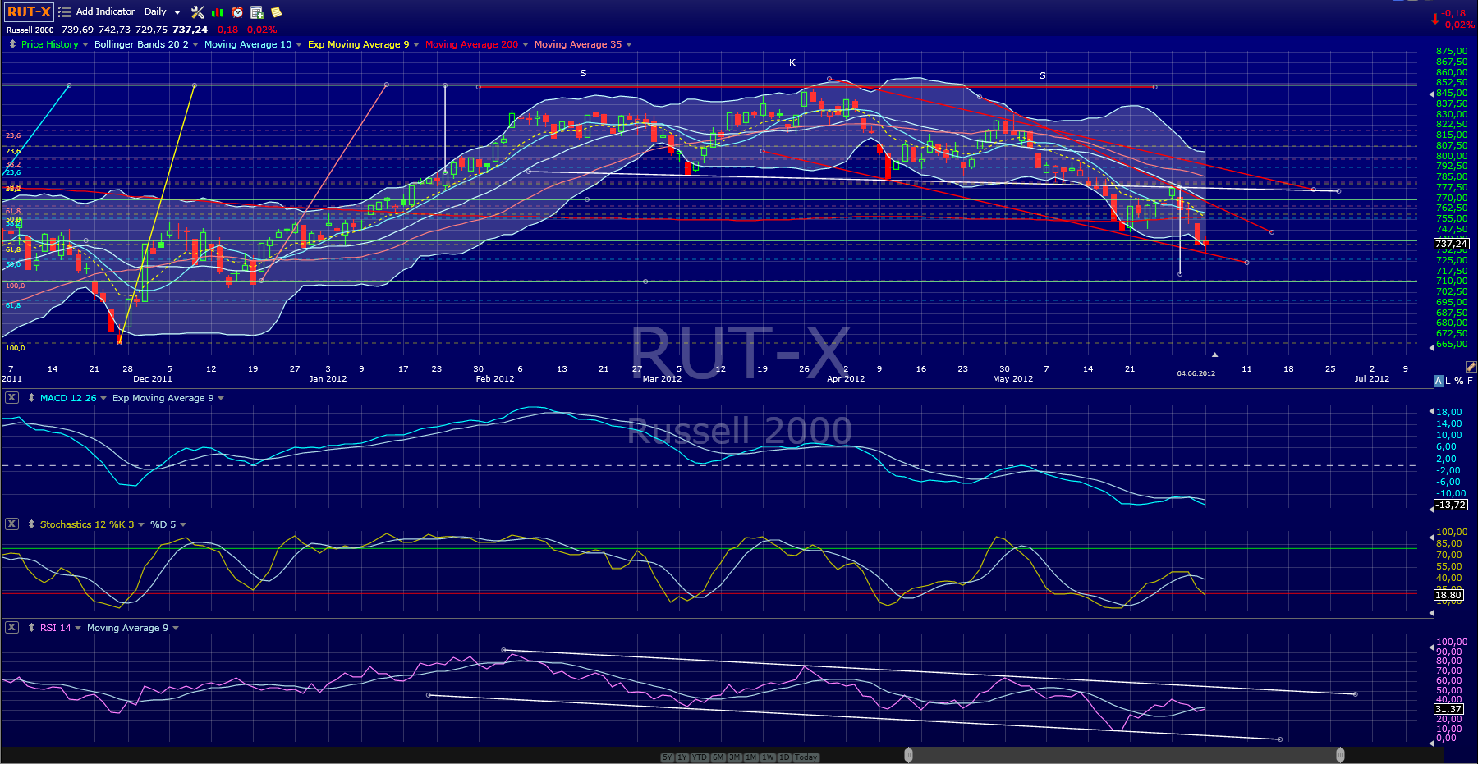Viewport: 1478px width, 764px height.
Task: Close the RSI indicator pane
Action: click(x=11, y=628)
